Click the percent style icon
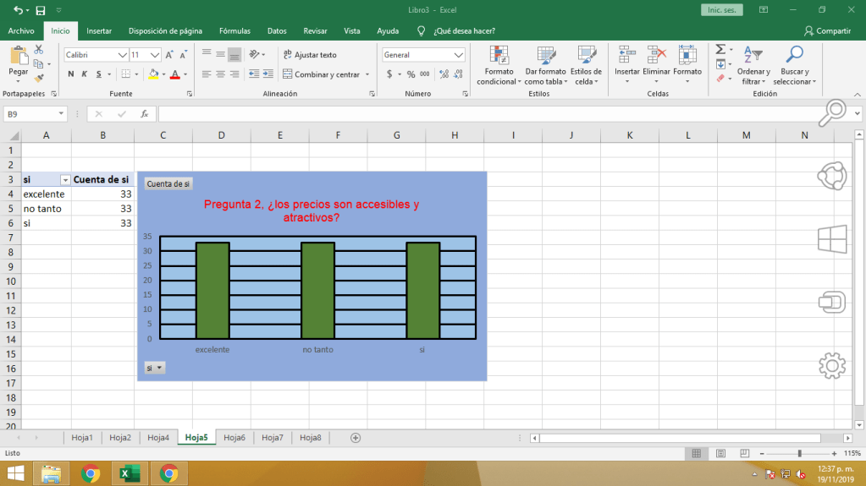The height and width of the screenshot is (486, 866). coord(411,74)
